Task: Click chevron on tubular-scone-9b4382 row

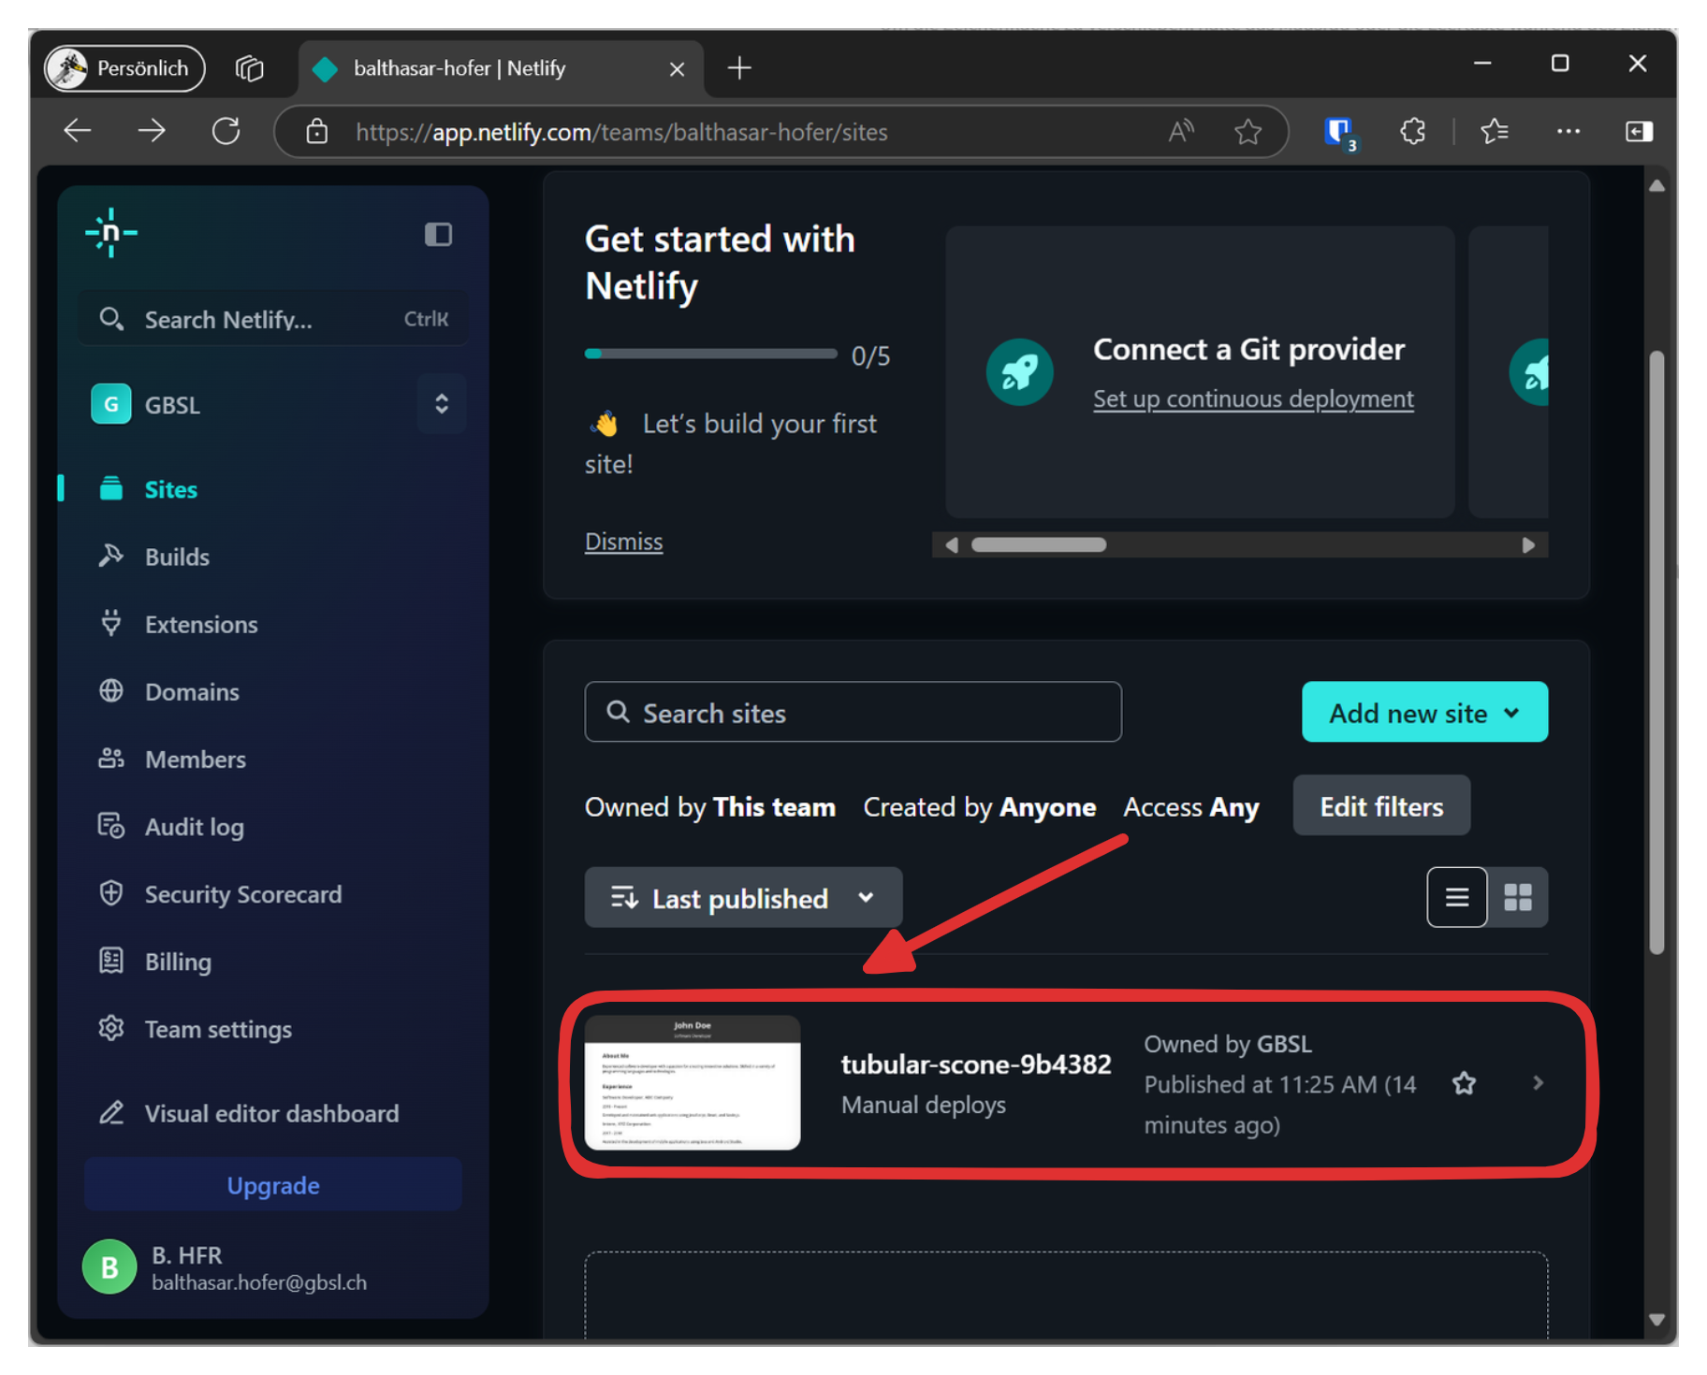Action: coord(1538,1083)
